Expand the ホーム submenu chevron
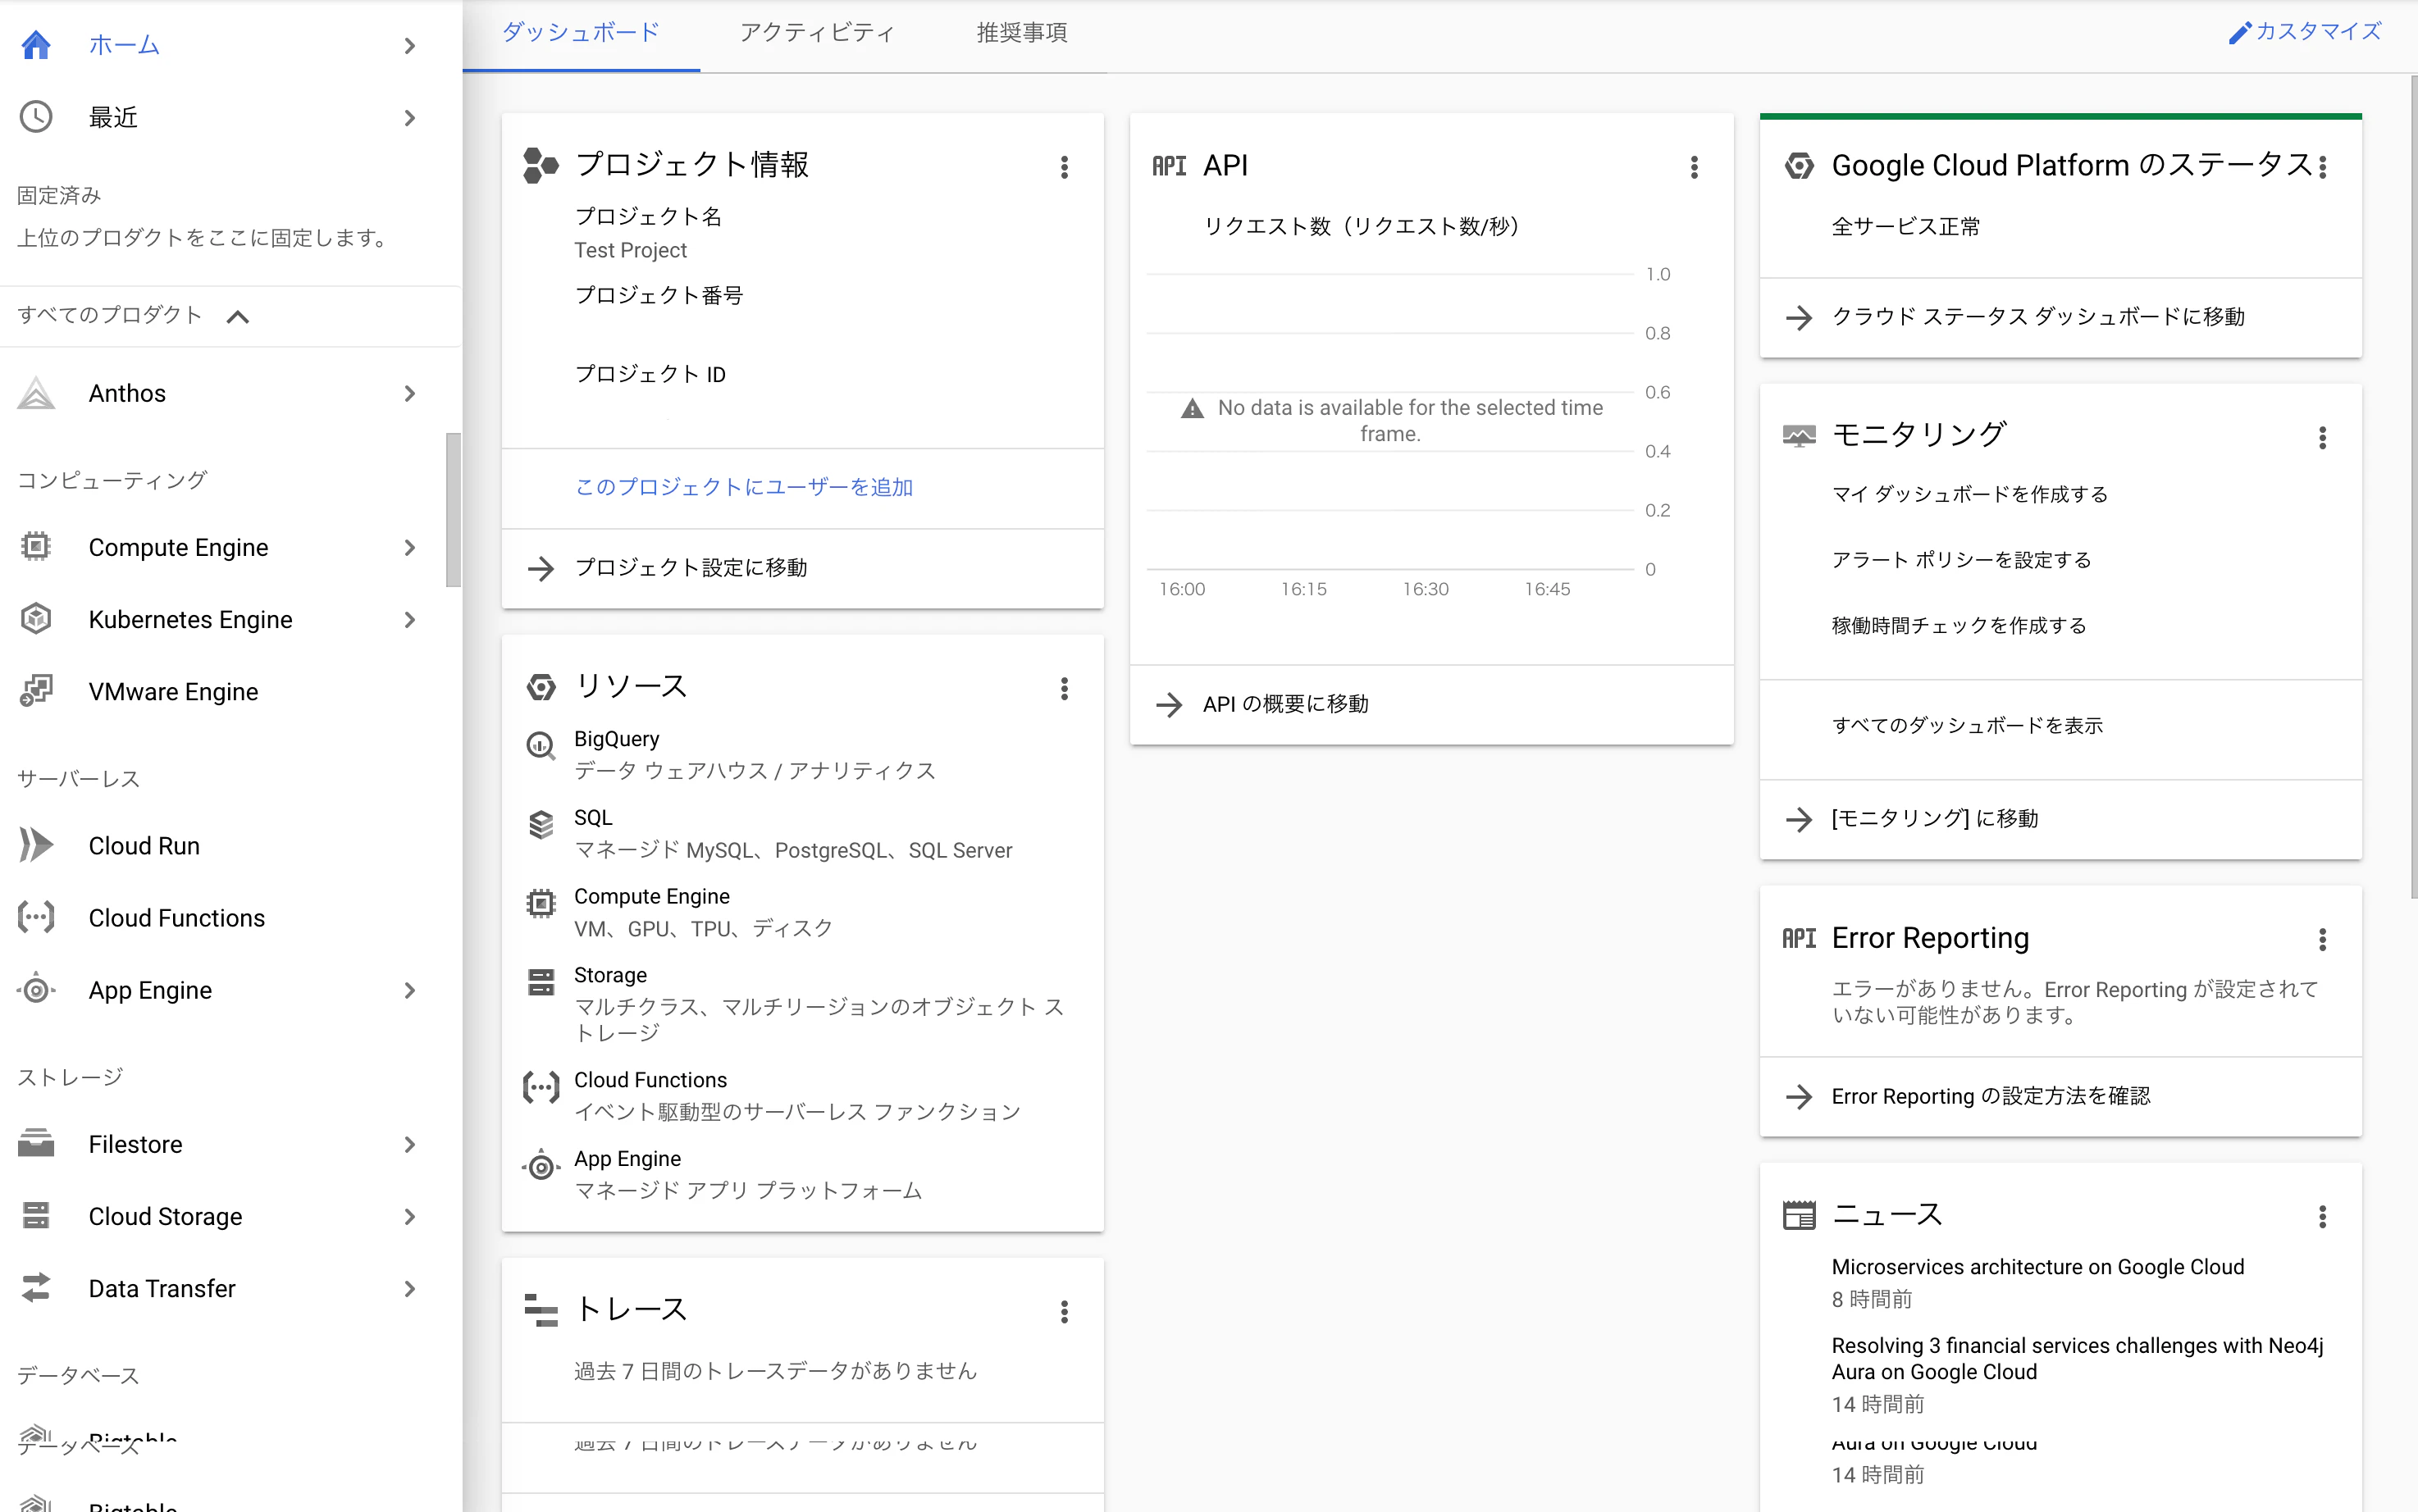This screenshot has width=2418, height=1512. (x=409, y=45)
